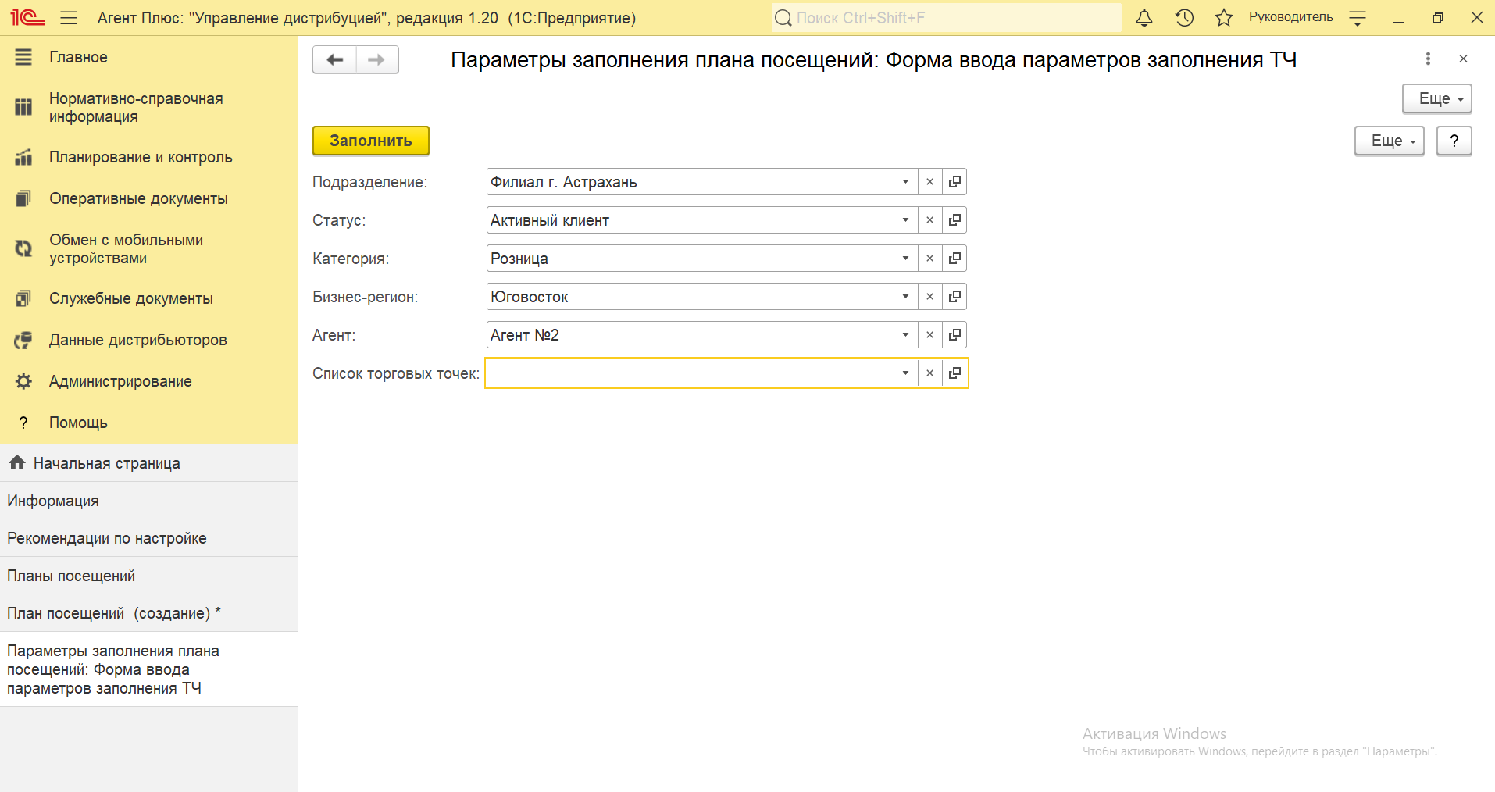The width and height of the screenshot is (1495, 792).
Task: Expand the Агент dropdown list
Action: coord(905,335)
